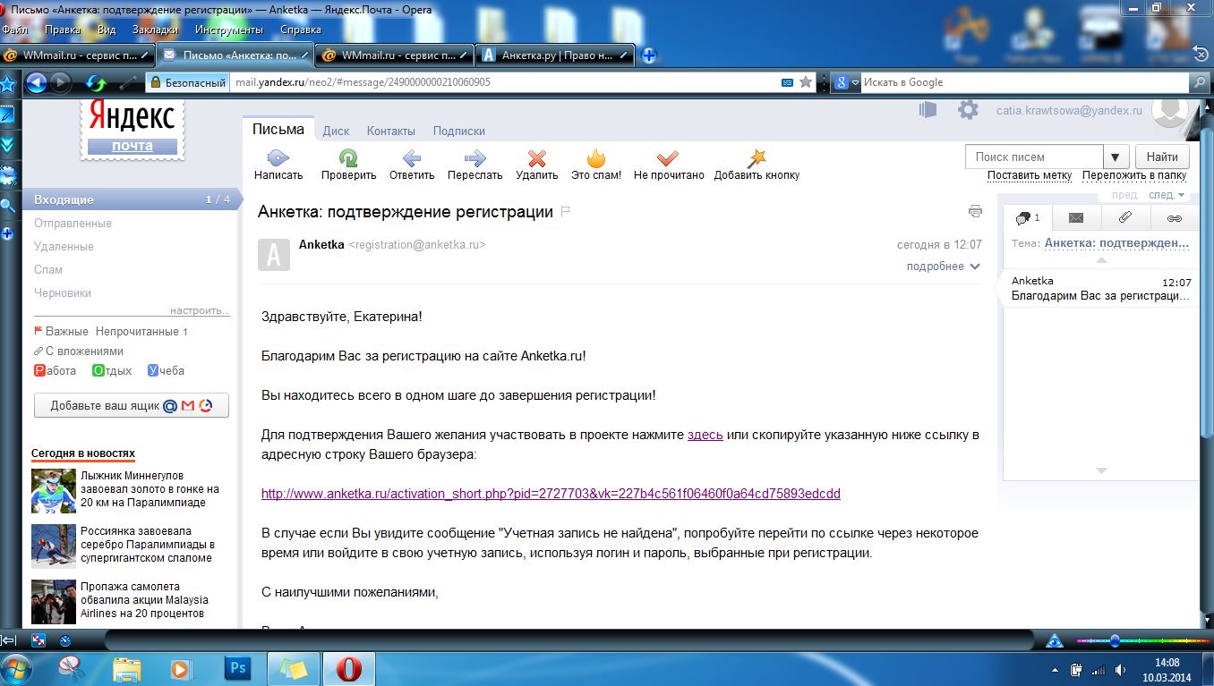1214x686 pixels.
Task: Click the настроить... folders link
Action: point(200,310)
